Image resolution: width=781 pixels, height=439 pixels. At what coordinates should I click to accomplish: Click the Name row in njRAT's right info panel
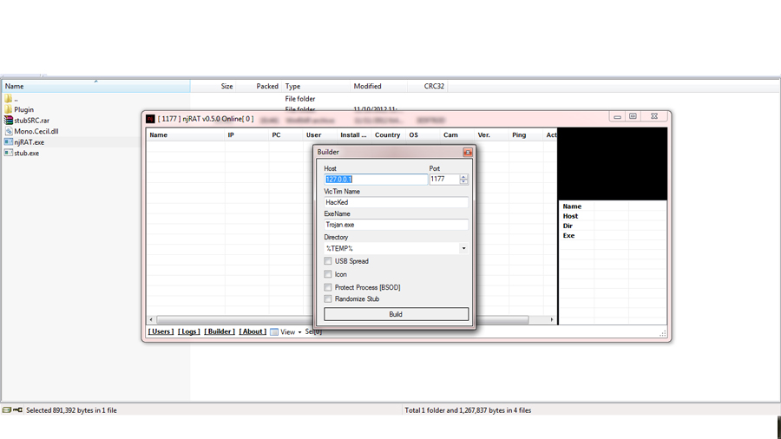click(612, 206)
